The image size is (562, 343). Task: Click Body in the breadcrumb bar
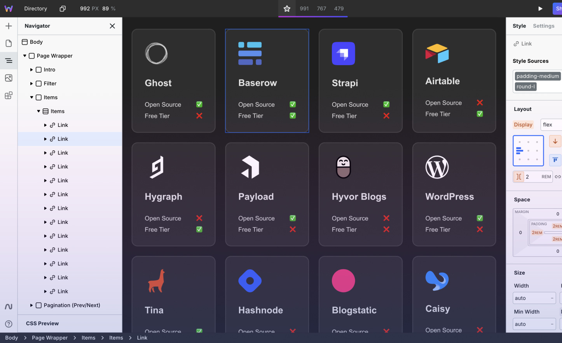[12, 338]
